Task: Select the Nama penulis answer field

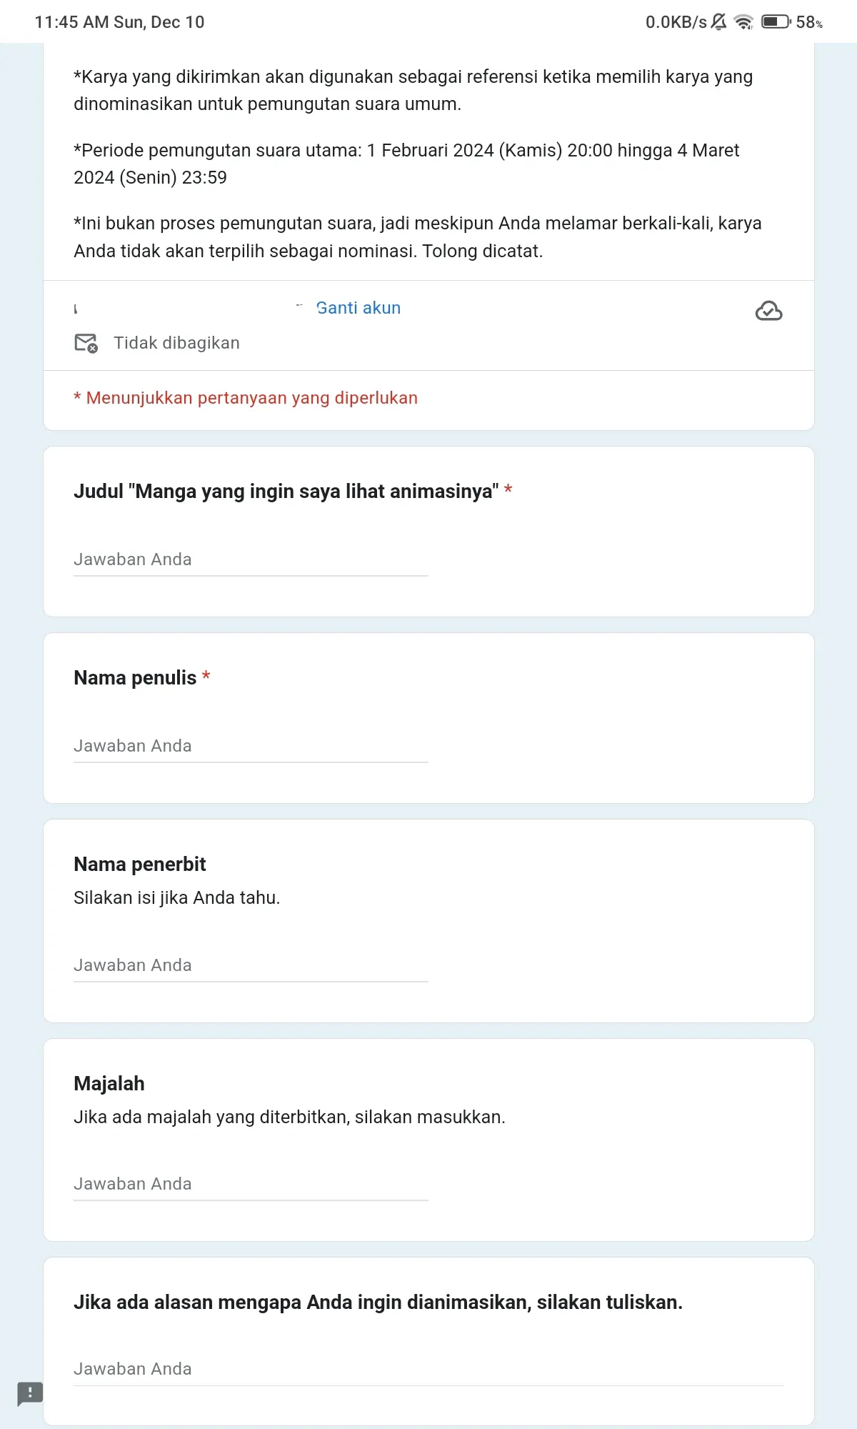Action: 251,747
